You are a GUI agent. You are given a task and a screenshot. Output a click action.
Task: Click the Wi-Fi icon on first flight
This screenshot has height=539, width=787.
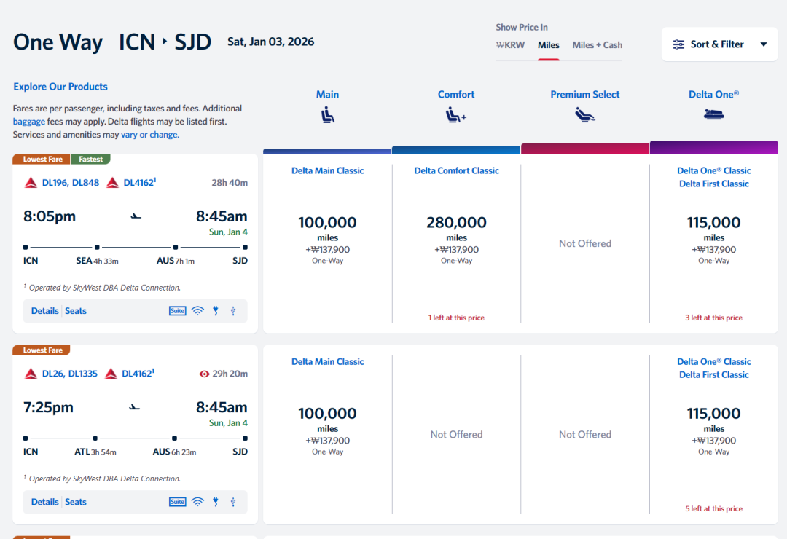[197, 311]
